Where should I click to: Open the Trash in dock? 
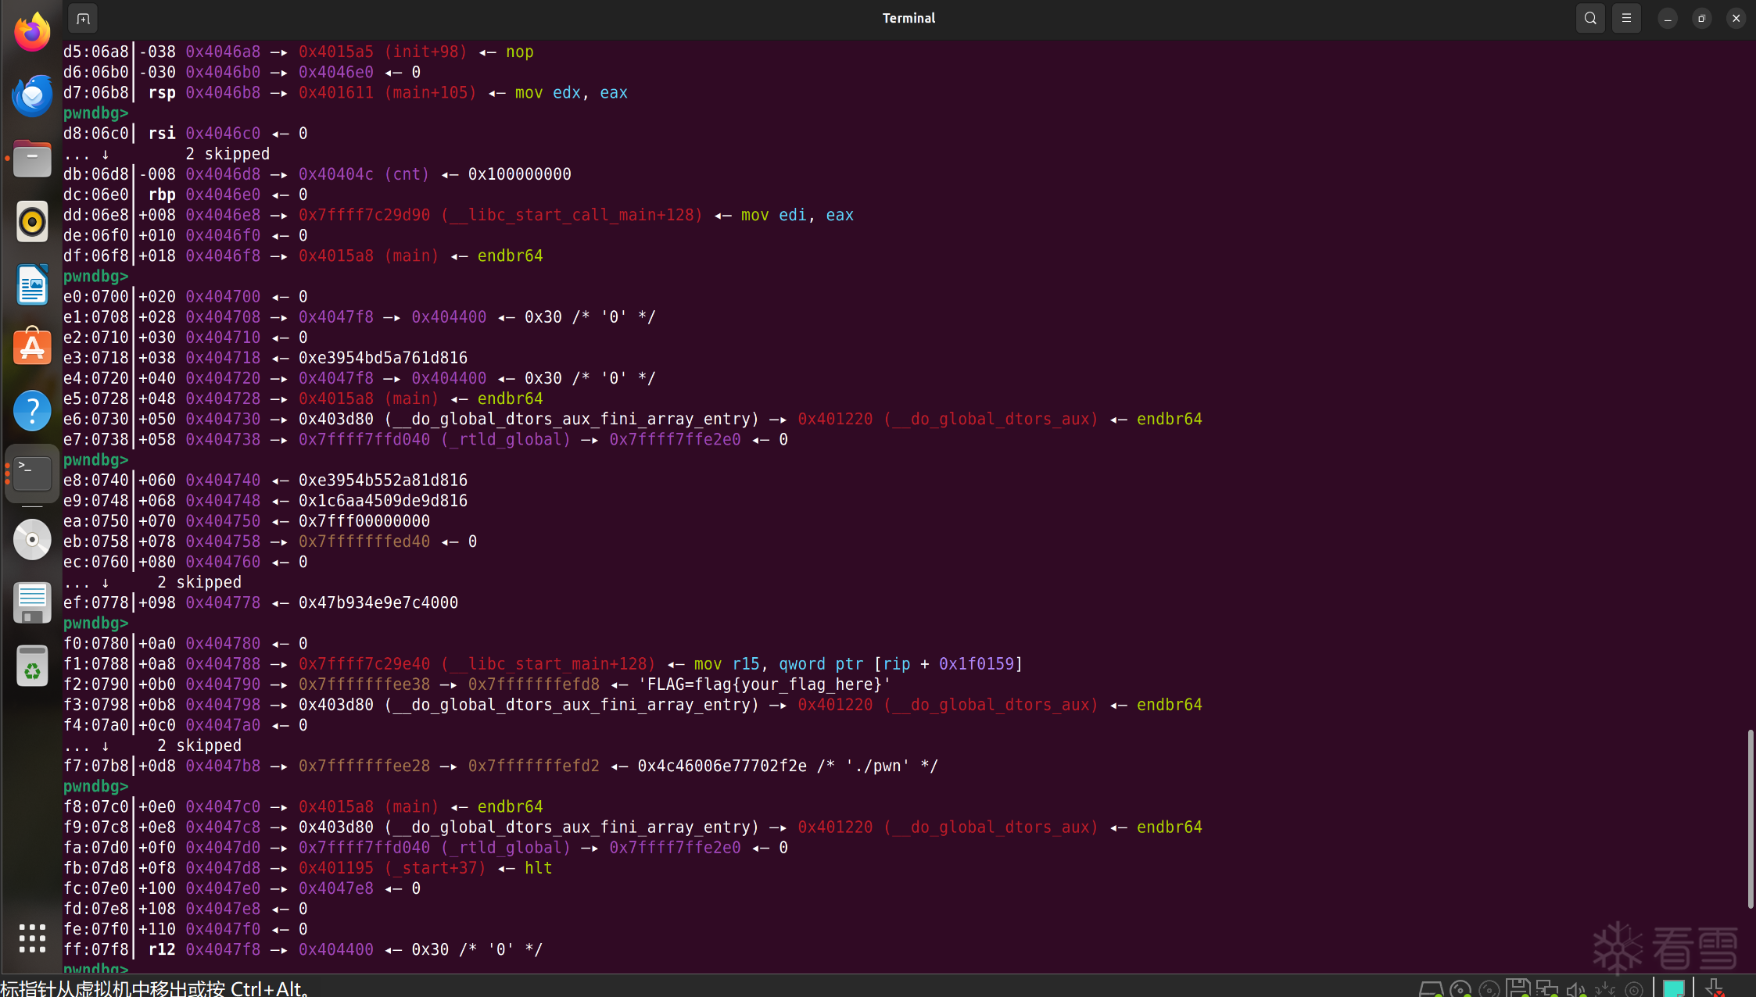click(32, 666)
